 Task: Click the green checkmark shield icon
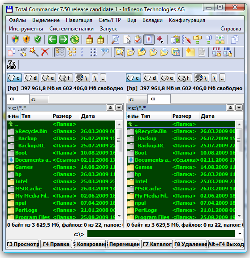coord(38,39)
